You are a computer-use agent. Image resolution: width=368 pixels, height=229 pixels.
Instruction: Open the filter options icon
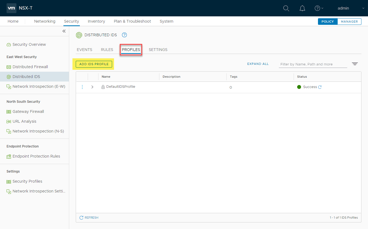(355, 64)
